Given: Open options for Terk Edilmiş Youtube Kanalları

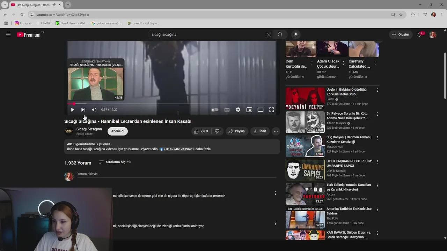Looking at the screenshot, I should (377, 185).
